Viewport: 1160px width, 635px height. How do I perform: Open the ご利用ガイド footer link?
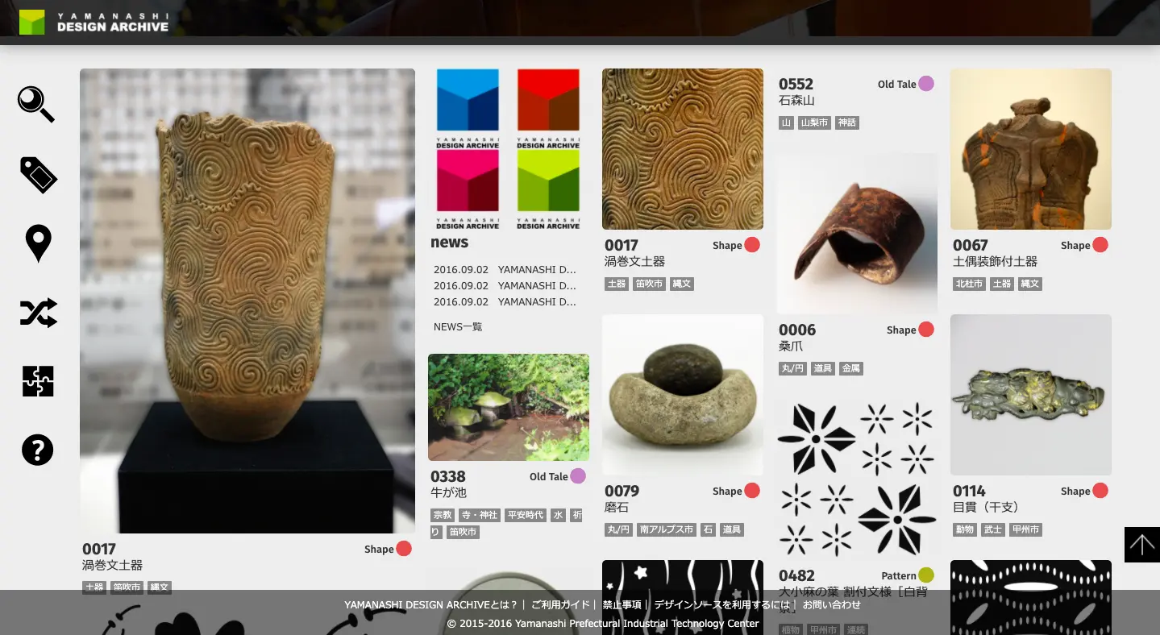[560, 604]
